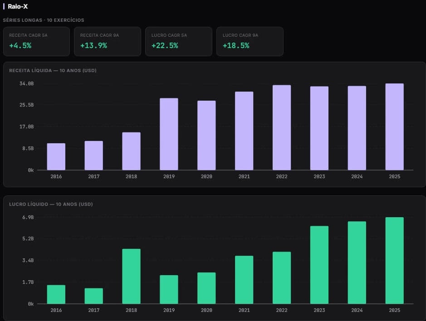This screenshot has height=321, width=426.
Task: Click the Lucro Líquido chart title
Action: point(51,204)
